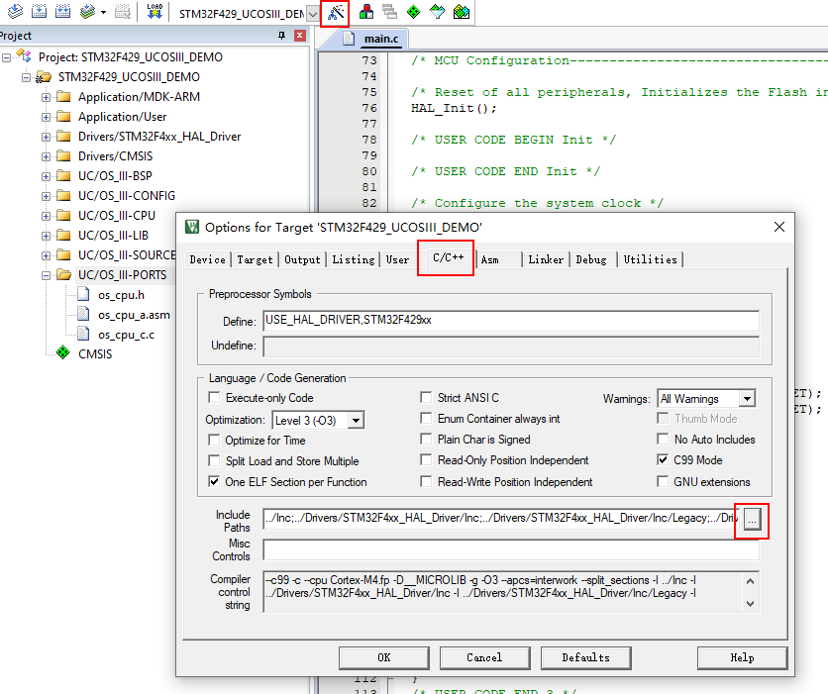Click the Select Software Packs icon
Viewport: 828px width, 694px height.
[x=437, y=12]
